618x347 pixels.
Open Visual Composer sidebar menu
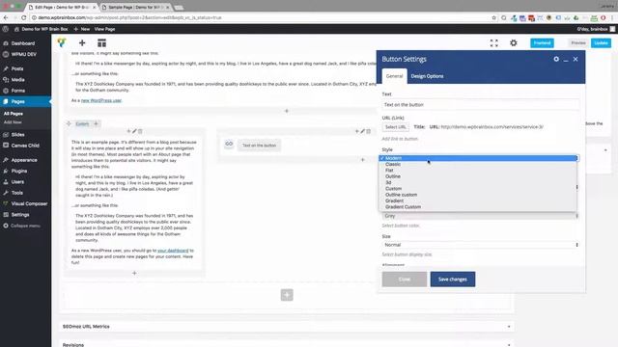[x=29, y=203]
